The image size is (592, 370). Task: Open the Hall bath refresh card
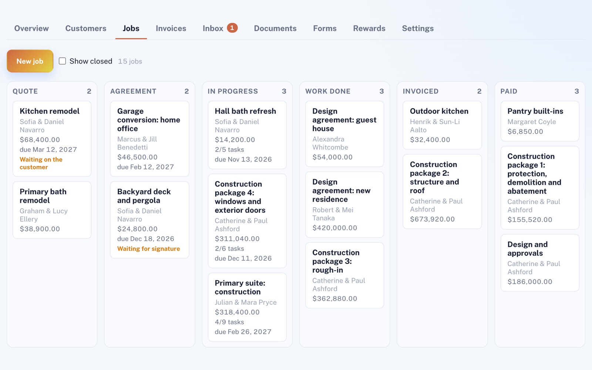pyautogui.click(x=247, y=135)
